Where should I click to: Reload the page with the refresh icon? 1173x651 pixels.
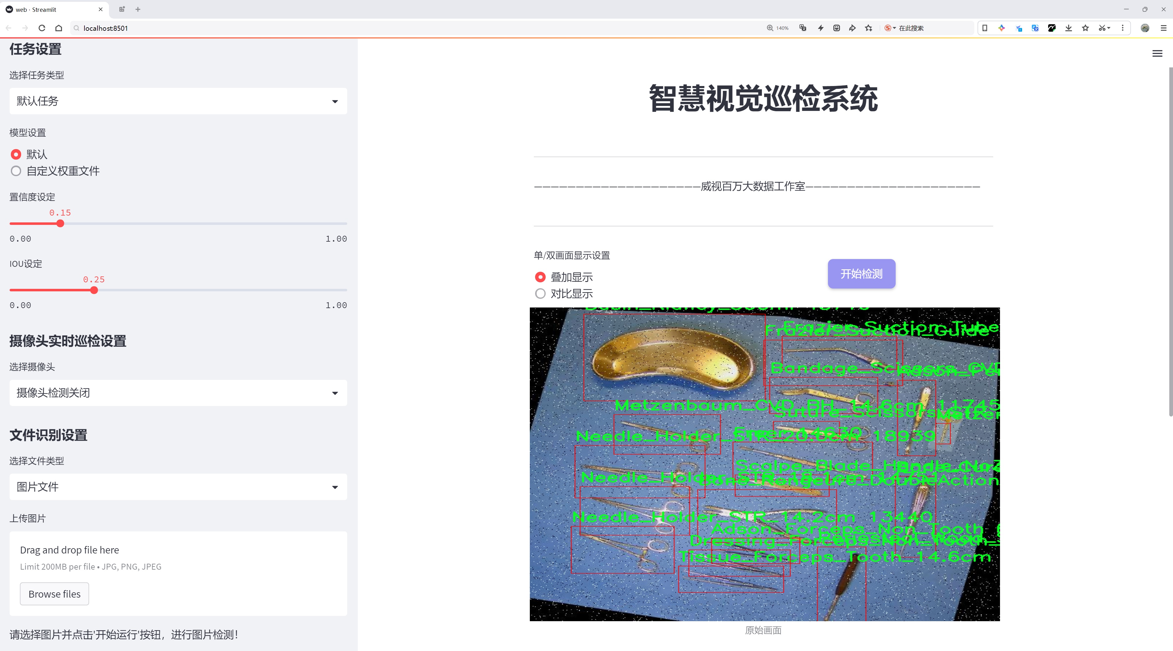[42, 28]
